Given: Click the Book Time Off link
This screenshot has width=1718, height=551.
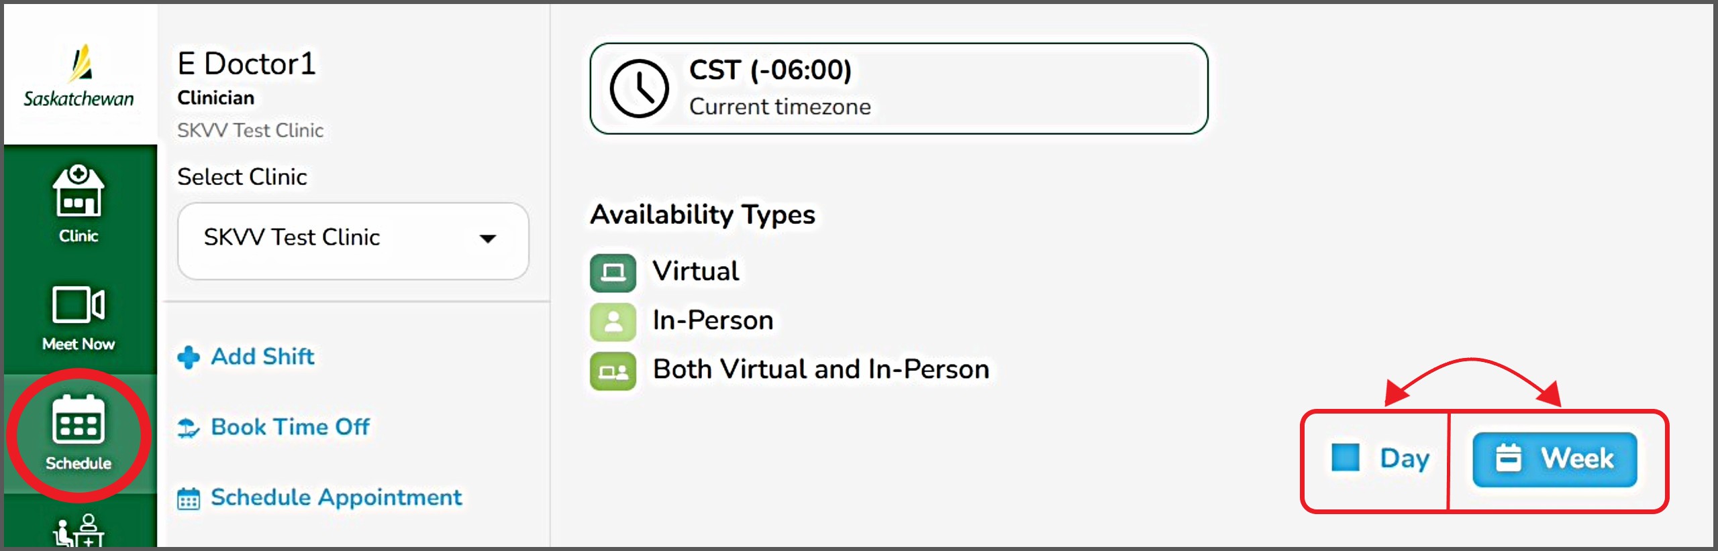Looking at the screenshot, I should pos(290,427).
